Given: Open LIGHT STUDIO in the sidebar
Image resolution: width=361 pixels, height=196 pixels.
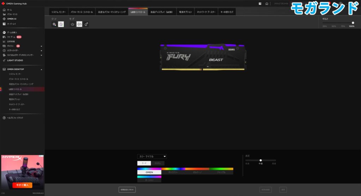Looking at the screenshot, I should coord(15,60).
